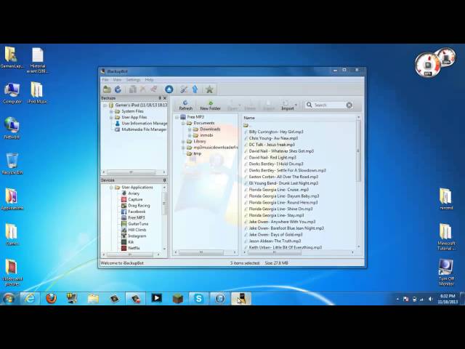Select the Turn Off Monitor desktop icon
The image size is (465, 349).
point(446,273)
